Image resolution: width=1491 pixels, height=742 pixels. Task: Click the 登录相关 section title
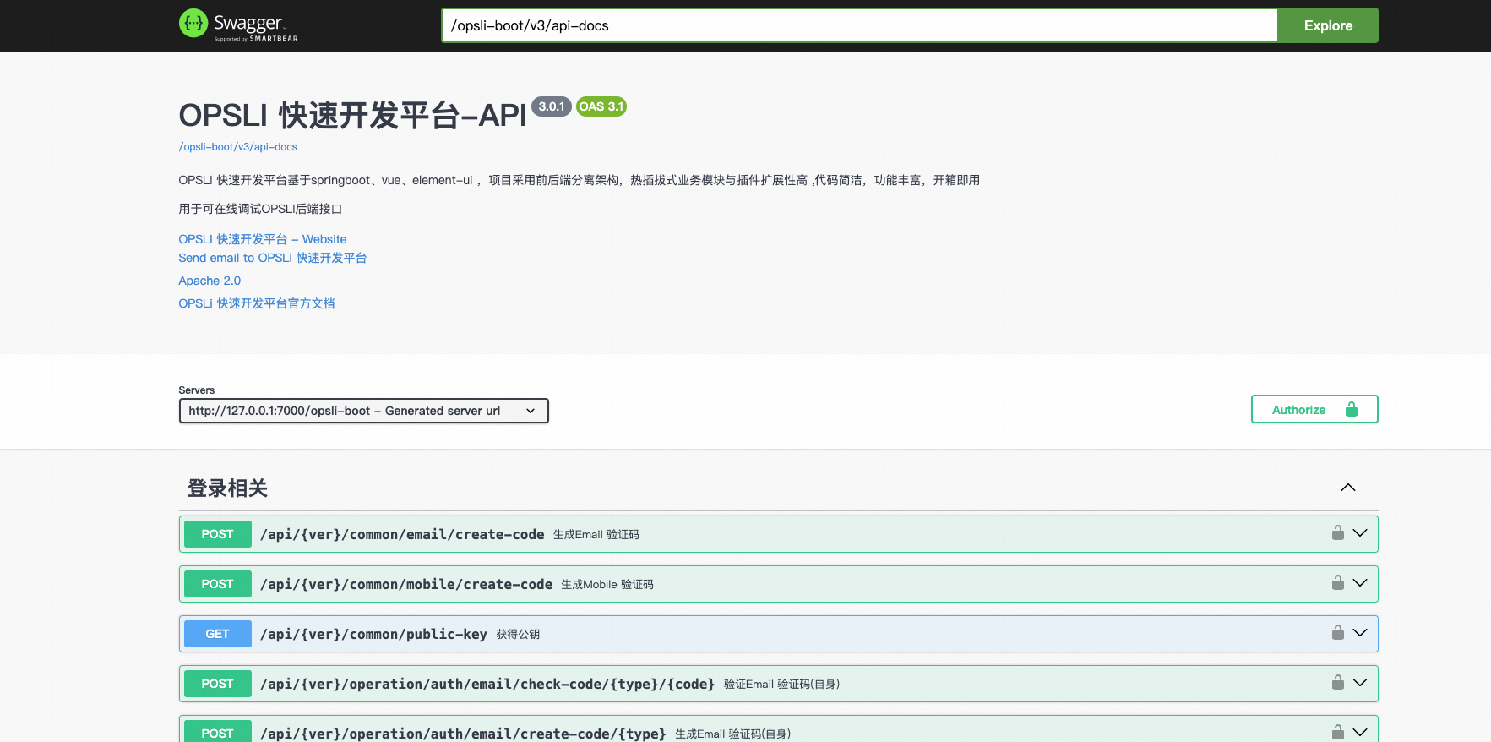[x=227, y=488]
